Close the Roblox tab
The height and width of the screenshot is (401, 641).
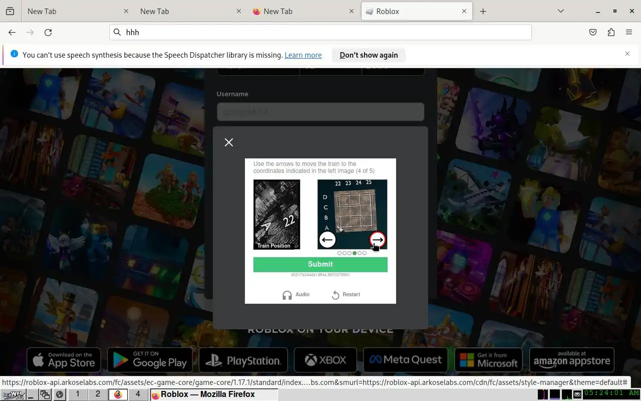(464, 11)
